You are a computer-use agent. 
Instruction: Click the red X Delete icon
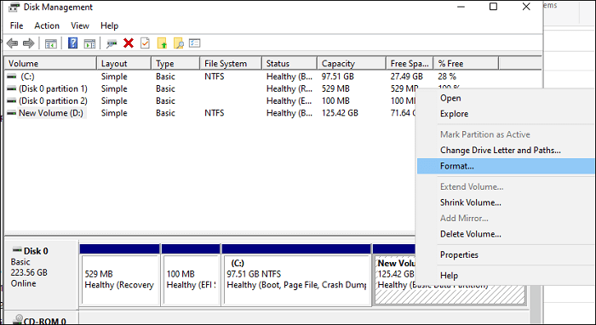pyautogui.click(x=129, y=43)
